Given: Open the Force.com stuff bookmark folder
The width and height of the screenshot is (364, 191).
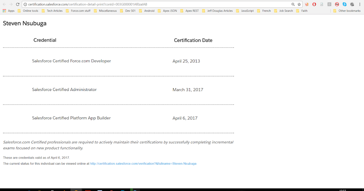Looking at the screenshot, I should click(x=78, y=11).
